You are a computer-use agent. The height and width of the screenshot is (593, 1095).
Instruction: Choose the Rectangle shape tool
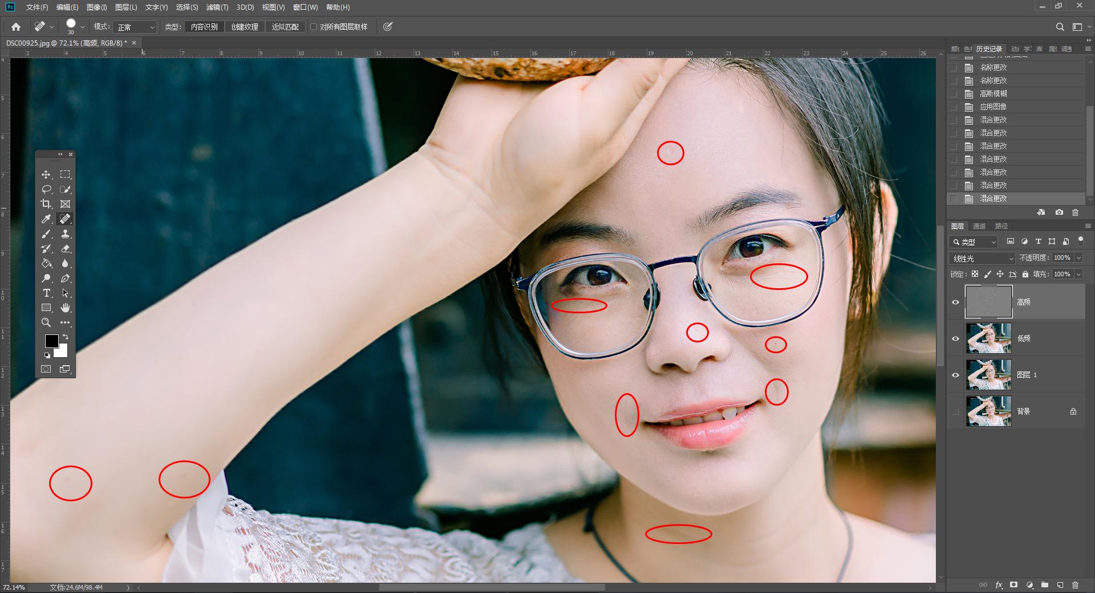(x=46, y=308)
